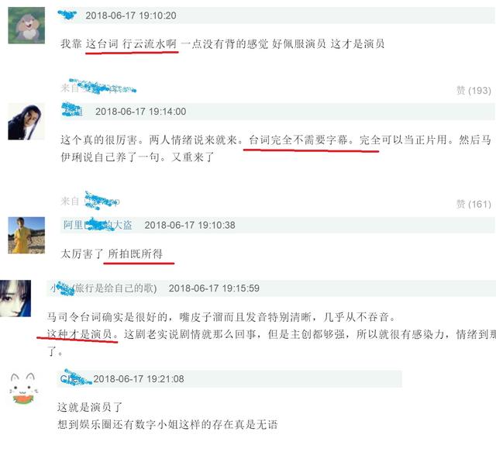Open username with 旅行是给自己的歌
The width and height of the screenshot is (496, 452).
[x=103, y=288]
